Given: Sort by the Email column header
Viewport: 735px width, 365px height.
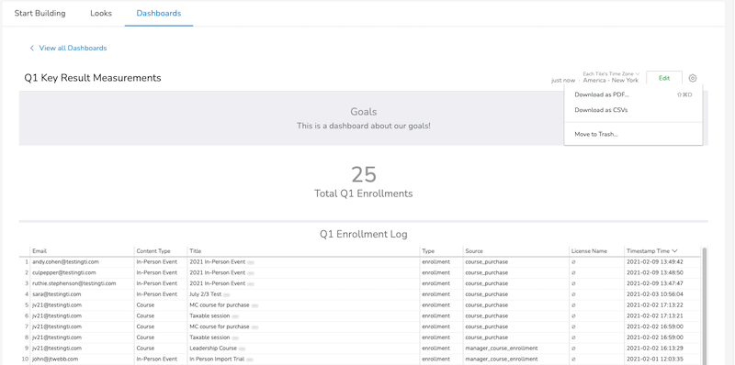Looking at the screenshot, I should click(40, 251).
